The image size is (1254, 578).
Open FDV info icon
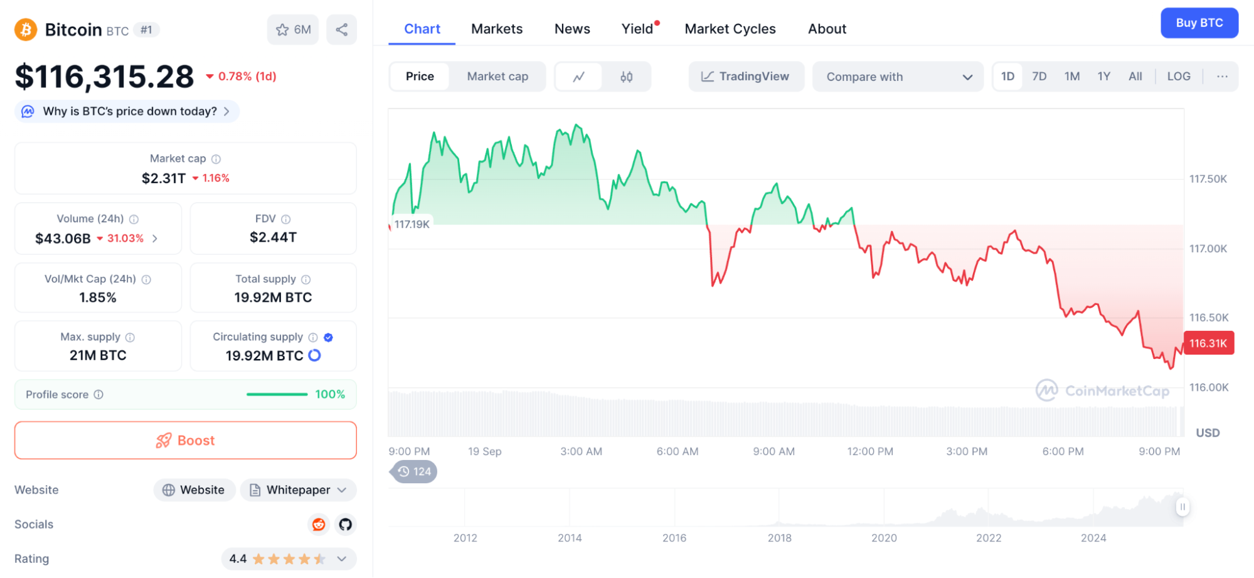click(286, 219)
